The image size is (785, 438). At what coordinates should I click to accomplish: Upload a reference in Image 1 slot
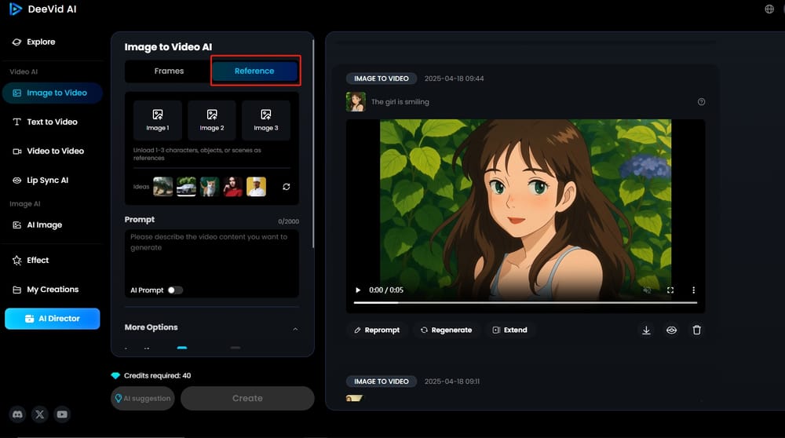pyautogui.click(x=157, y=120)
